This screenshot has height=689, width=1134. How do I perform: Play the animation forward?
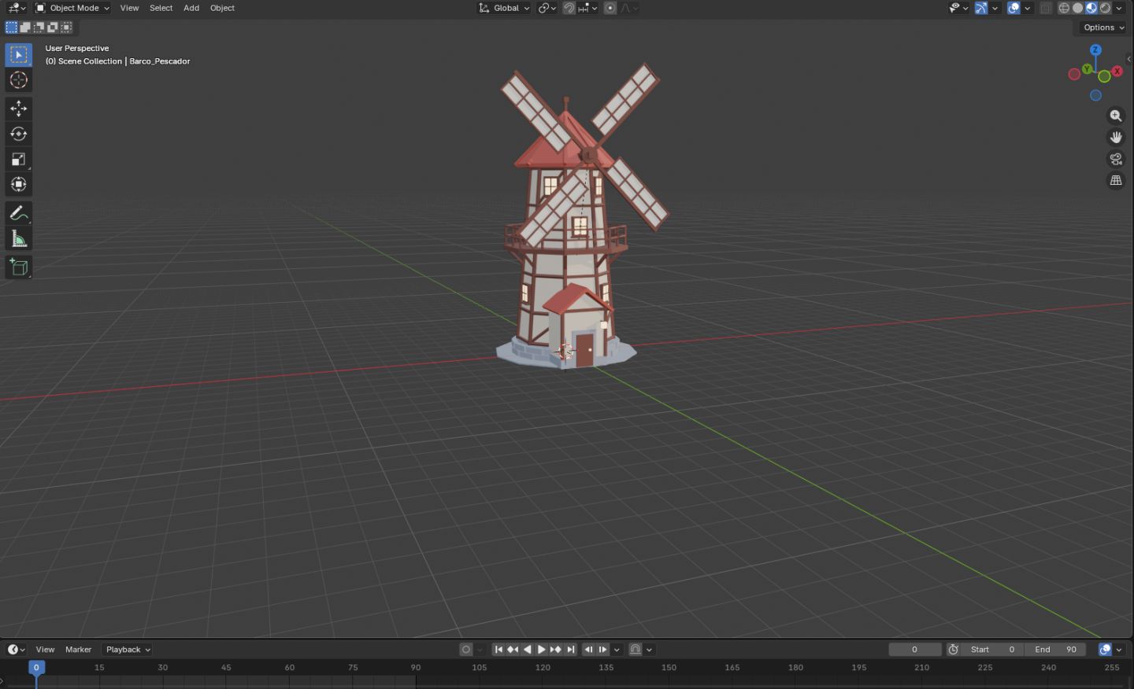click(542, 650)
